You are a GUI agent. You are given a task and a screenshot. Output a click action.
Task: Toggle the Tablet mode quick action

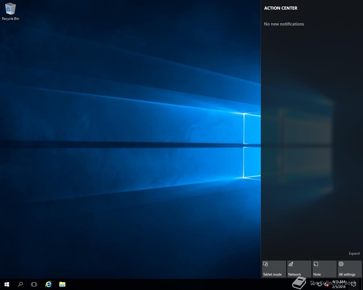274,269
